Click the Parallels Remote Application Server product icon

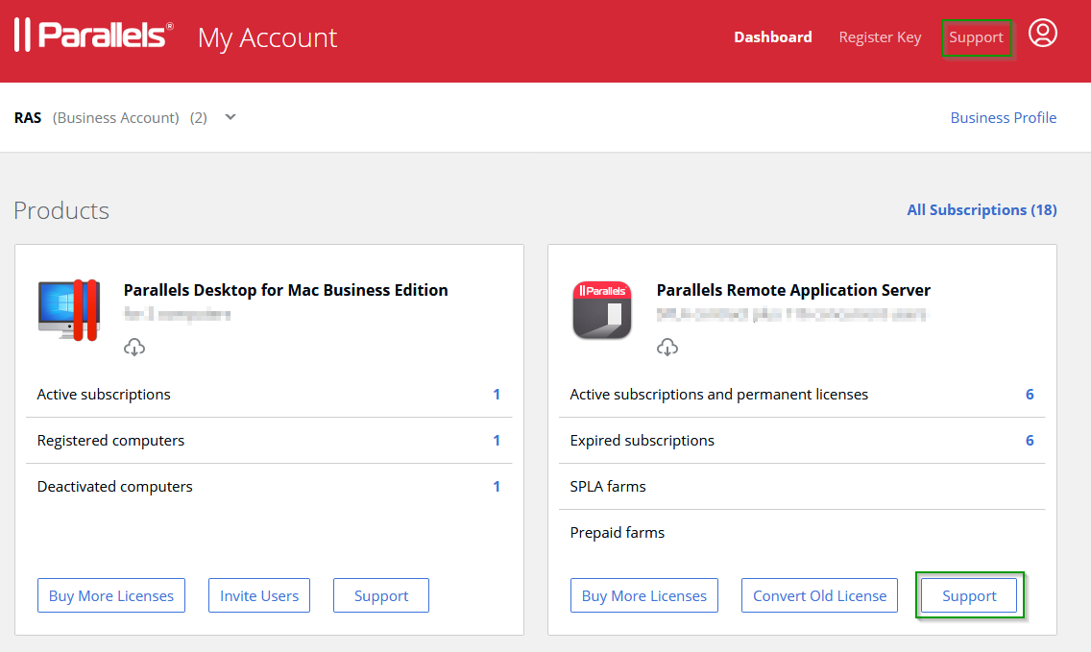(x=602, y=309)
